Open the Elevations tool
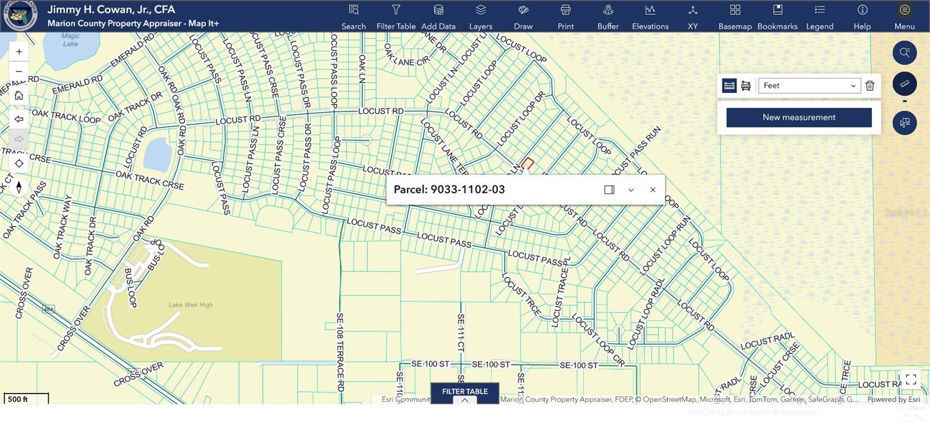This screenshot has width=930, height=425. [x=650, y=16]
